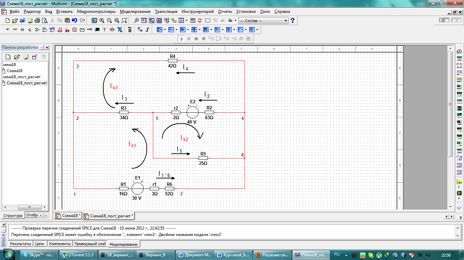Click the Zoom to fit page icon
The image size is (464, 260).
pyautogui.click(x=124, y=20)
